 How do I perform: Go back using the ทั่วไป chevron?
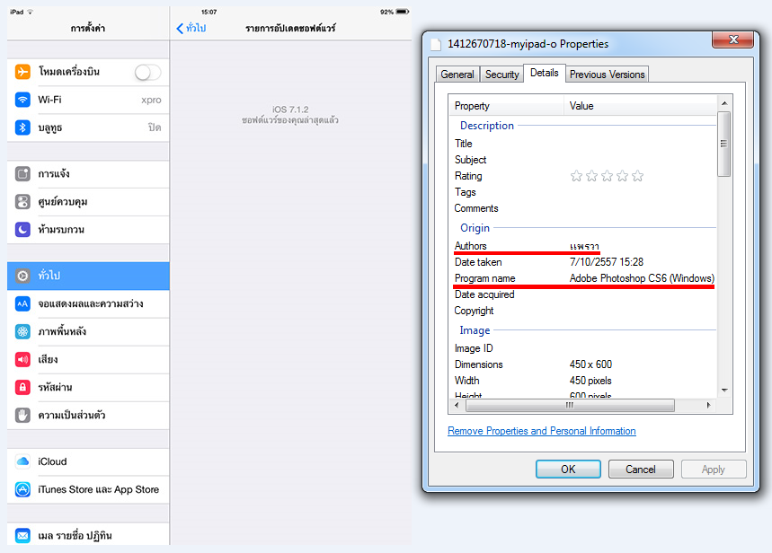coord(191,28)
